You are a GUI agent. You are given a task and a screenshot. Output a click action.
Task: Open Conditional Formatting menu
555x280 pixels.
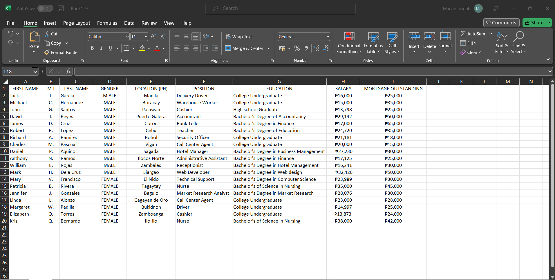click(x=349, y=43)
